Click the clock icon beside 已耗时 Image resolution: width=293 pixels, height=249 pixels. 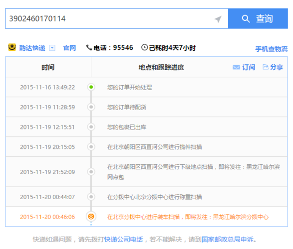pos(144,47)
